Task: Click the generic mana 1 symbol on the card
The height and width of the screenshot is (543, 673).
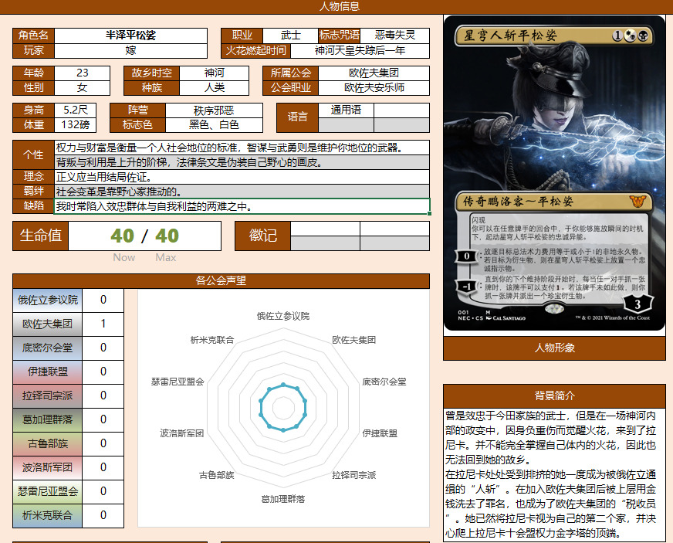Action: [617, 36]
